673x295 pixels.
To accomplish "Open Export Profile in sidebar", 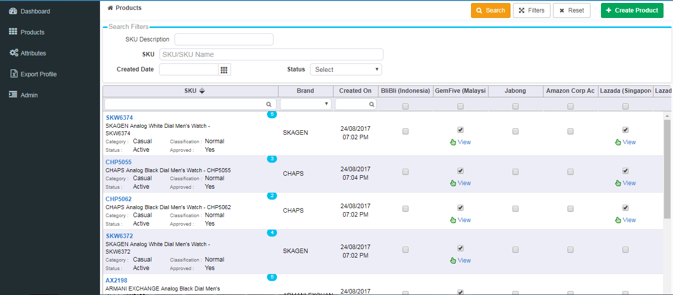I will click(x=38, y=74).
